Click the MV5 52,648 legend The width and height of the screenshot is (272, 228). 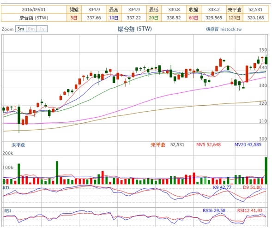[208, 144]
